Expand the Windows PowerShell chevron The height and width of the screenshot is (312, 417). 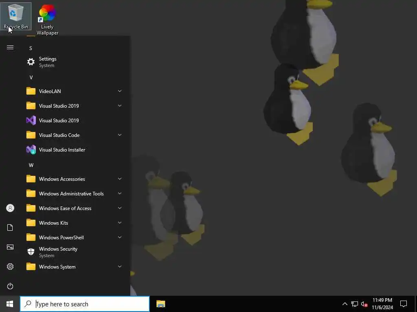pos(120,237)
